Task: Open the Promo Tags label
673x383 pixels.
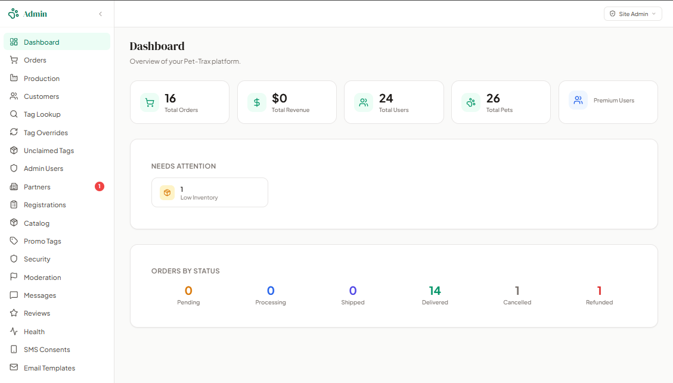Action: coord(42,241)
